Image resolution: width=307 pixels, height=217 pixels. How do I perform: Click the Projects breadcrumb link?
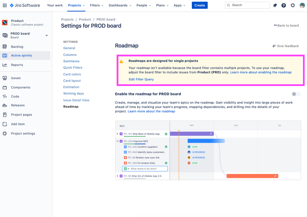pyautogui.click(x=67, y=20)
